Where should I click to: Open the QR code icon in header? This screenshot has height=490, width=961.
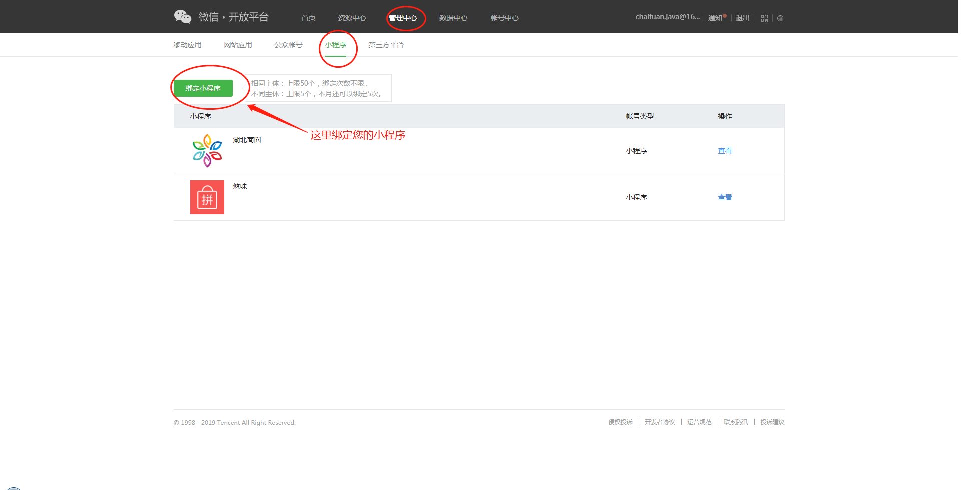pos(764,18)
